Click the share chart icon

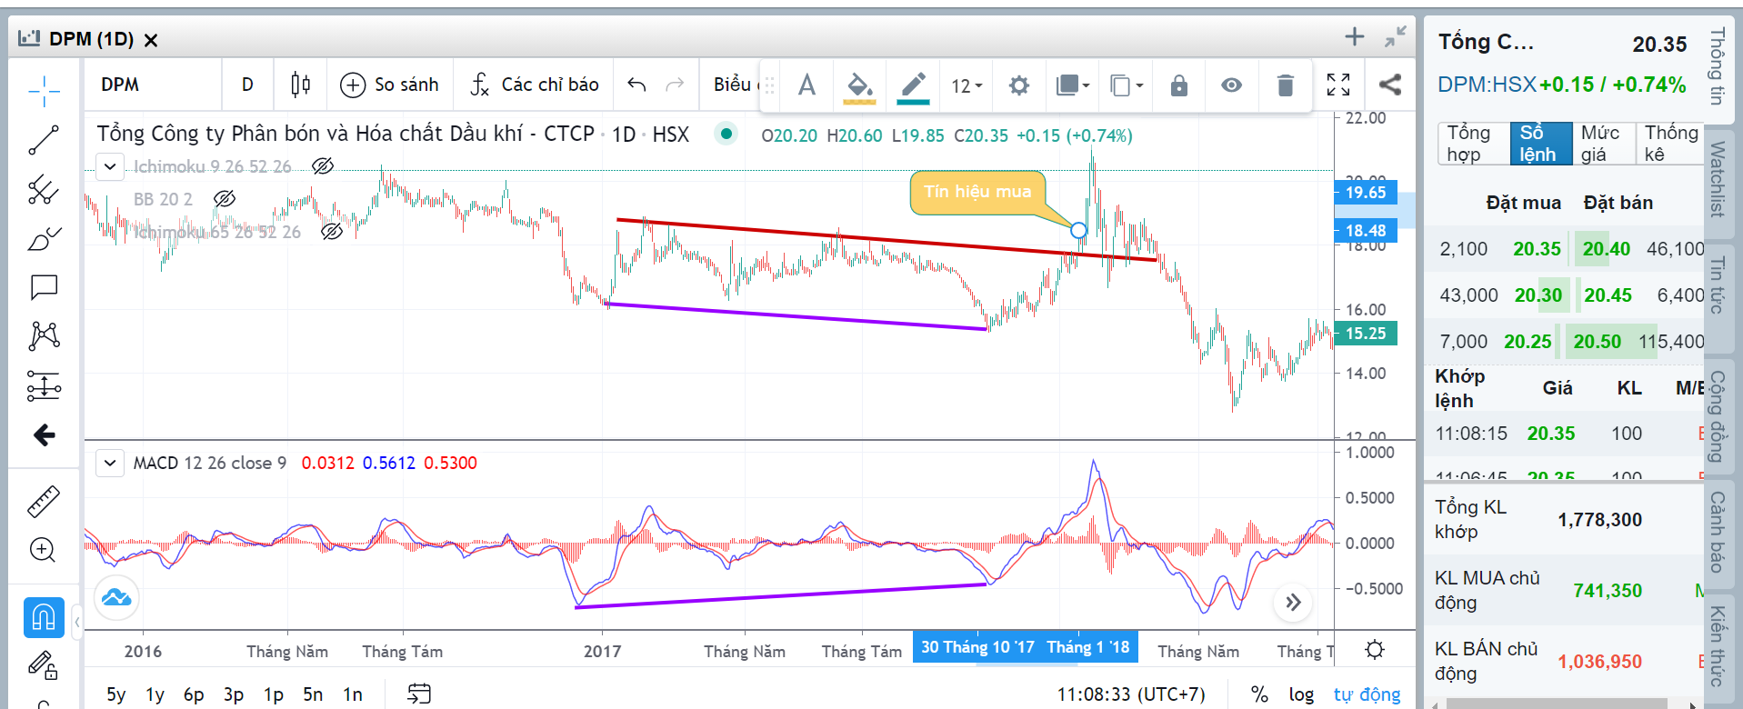click(1389, 85)
